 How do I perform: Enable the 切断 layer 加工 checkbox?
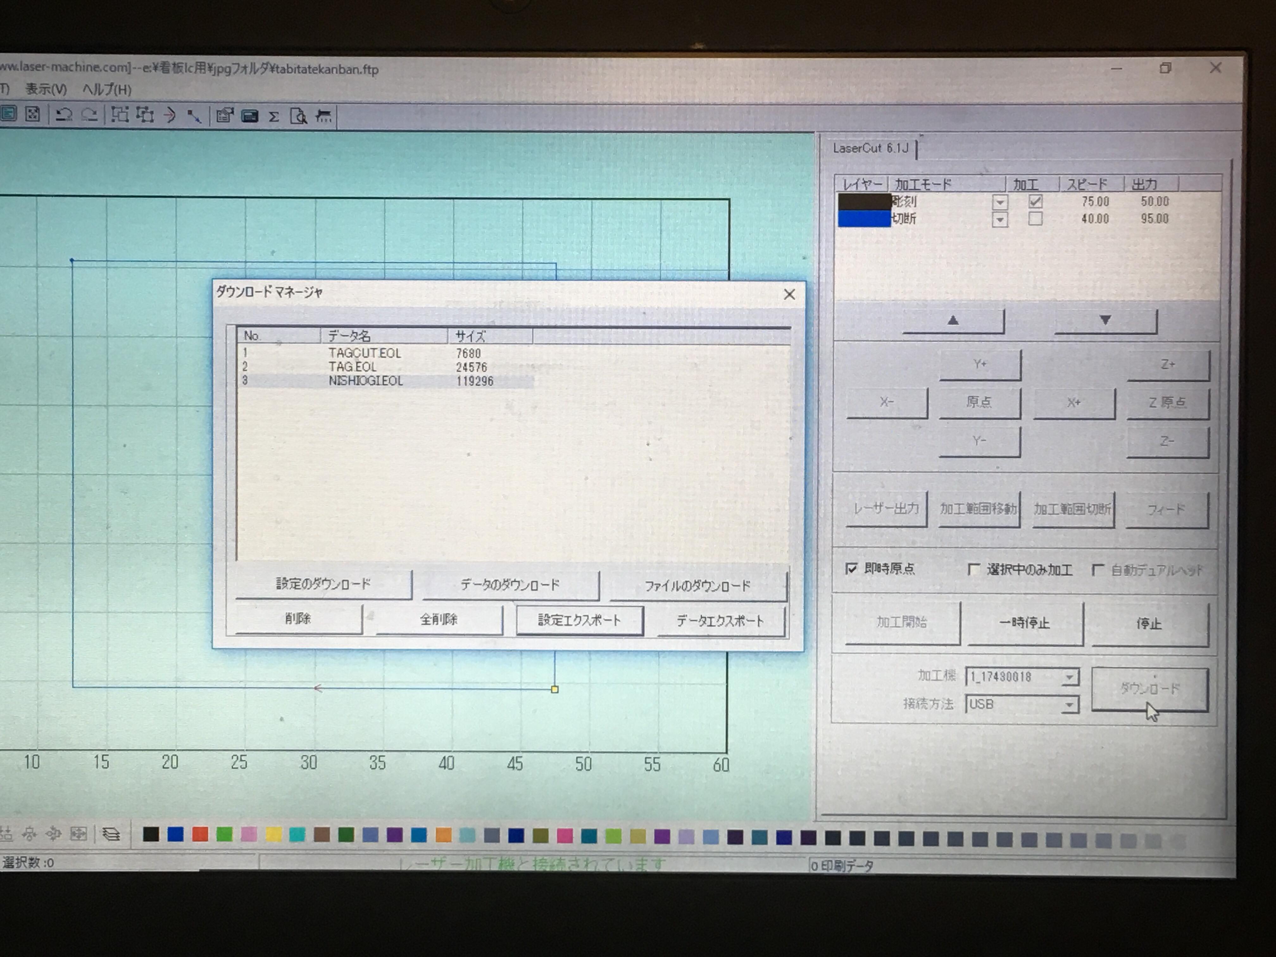(x=1035, y=219)
